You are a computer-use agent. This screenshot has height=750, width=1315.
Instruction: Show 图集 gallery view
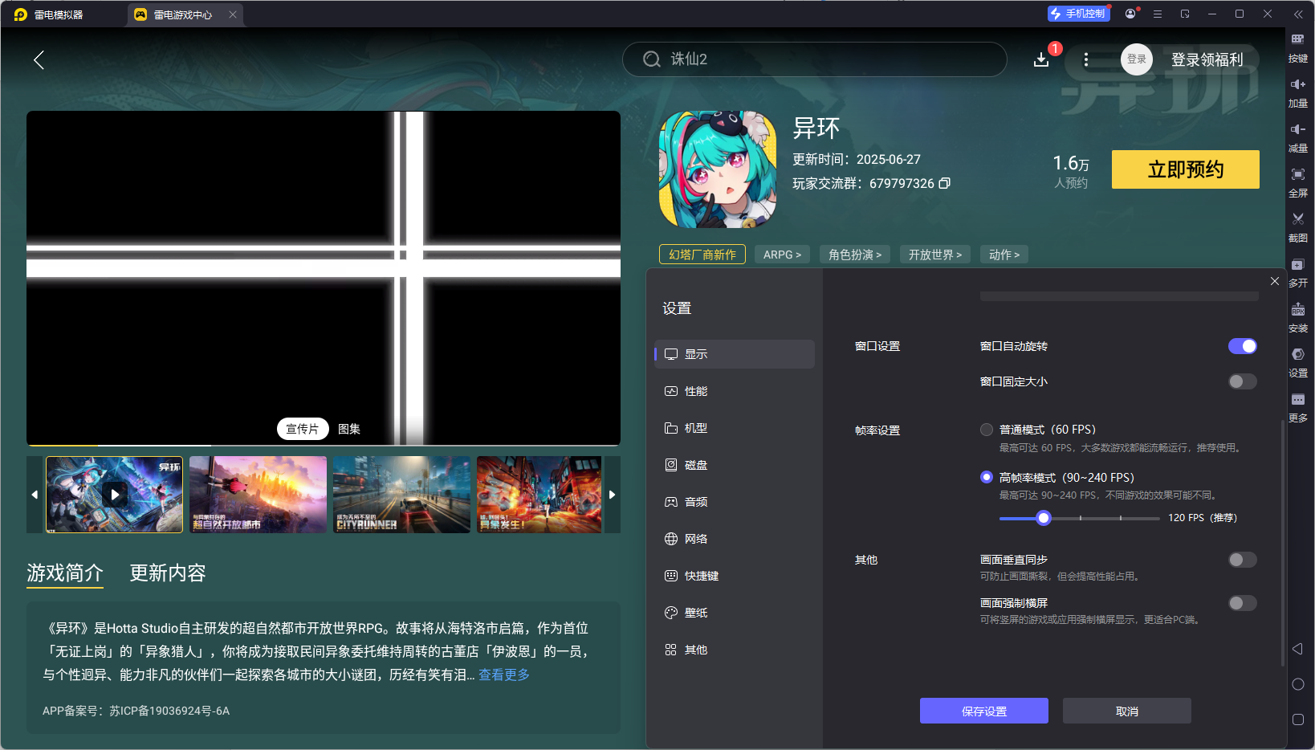pos(349,429)
